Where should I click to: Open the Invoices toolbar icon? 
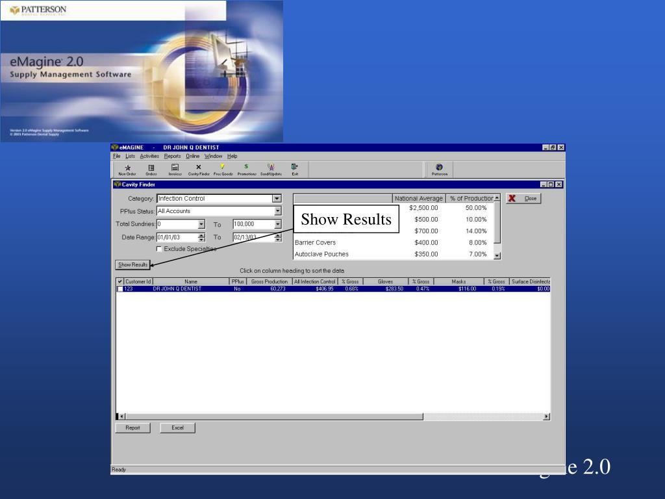pyautogui.click(x=175, y=170)
